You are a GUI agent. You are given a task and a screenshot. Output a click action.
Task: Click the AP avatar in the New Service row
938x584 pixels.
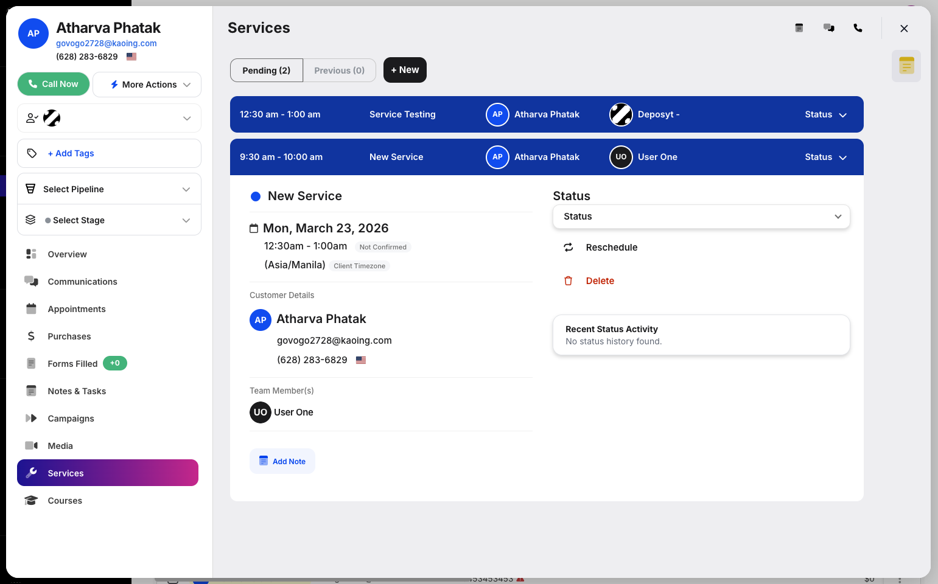pos(497,157)
